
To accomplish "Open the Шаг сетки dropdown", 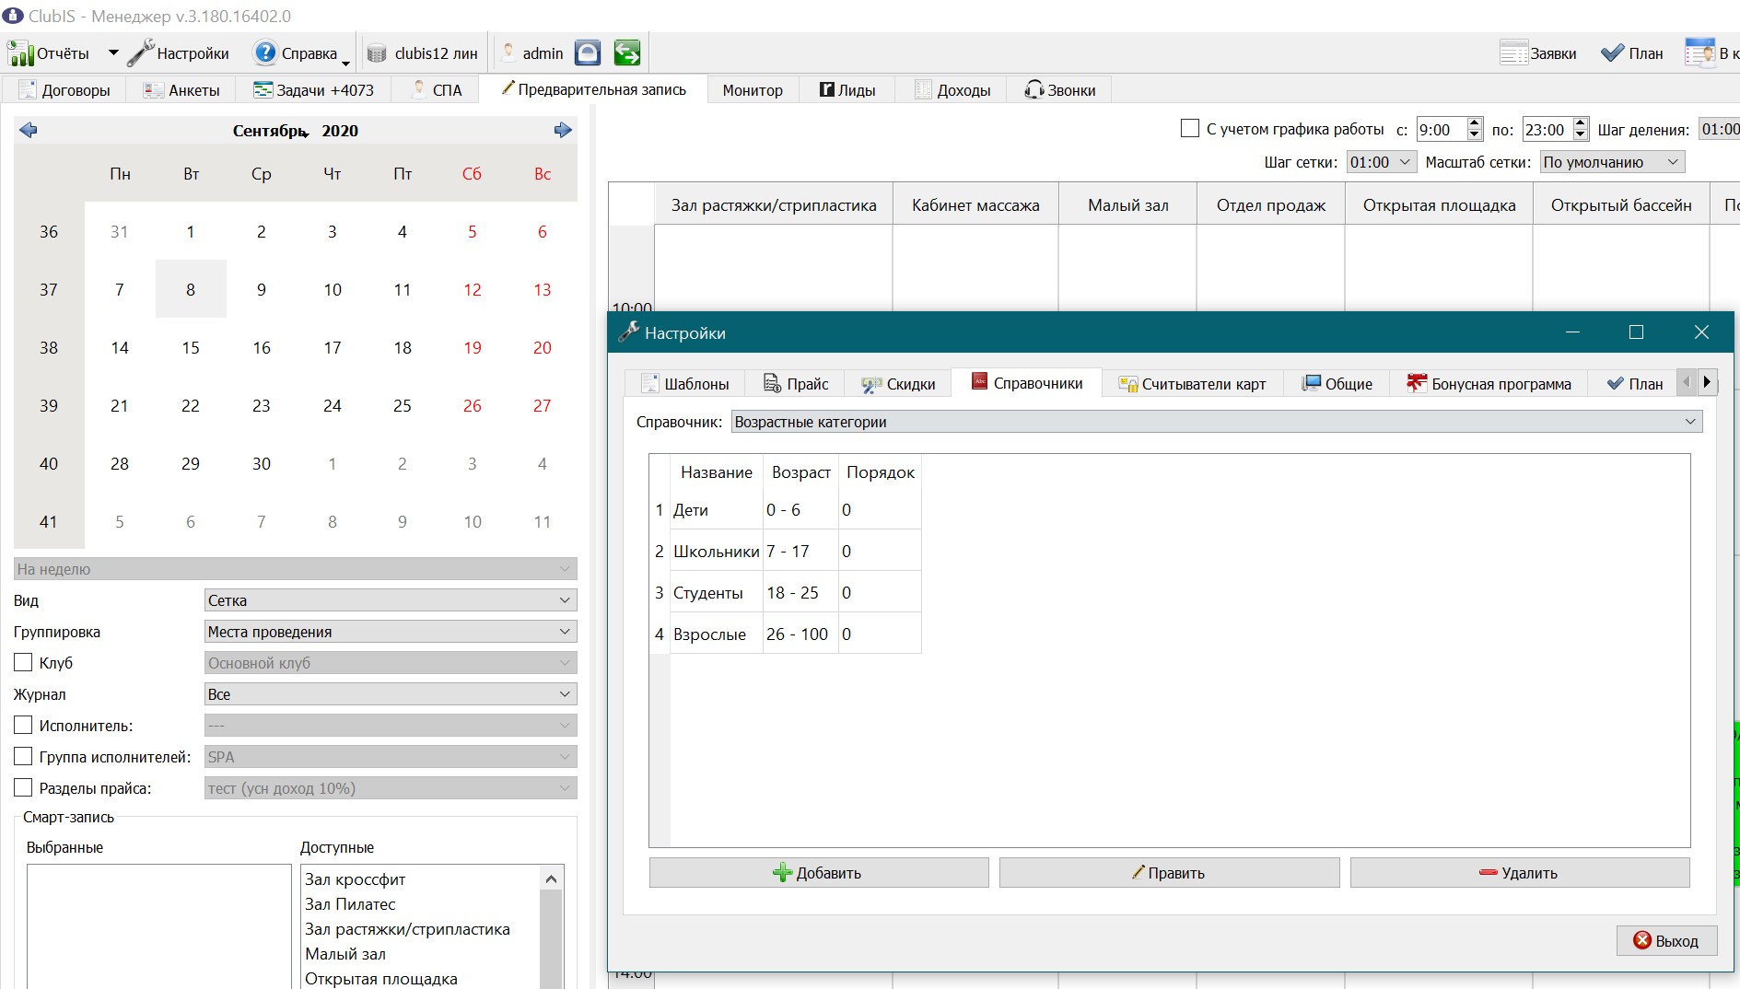I will tap(1381, 162).
